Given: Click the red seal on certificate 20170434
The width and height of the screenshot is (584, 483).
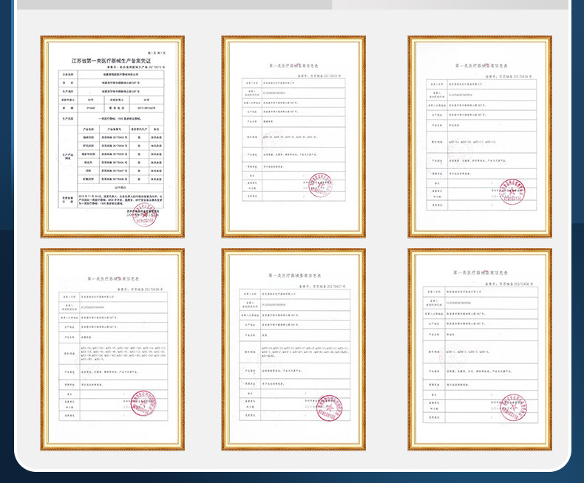Looking at the screenshot, I should (512, 191).
